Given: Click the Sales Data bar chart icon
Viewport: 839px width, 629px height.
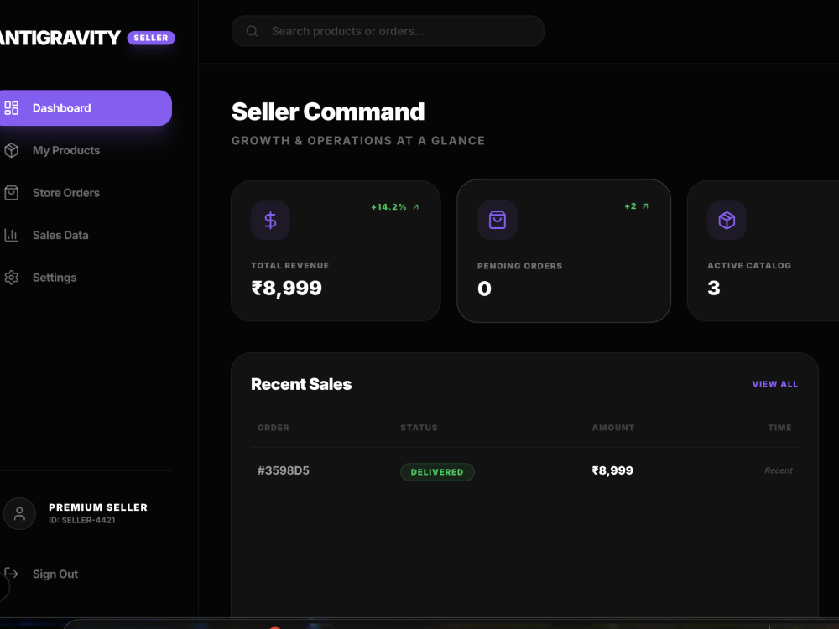Looking at the screenshot, I should [x=11, y=235].
